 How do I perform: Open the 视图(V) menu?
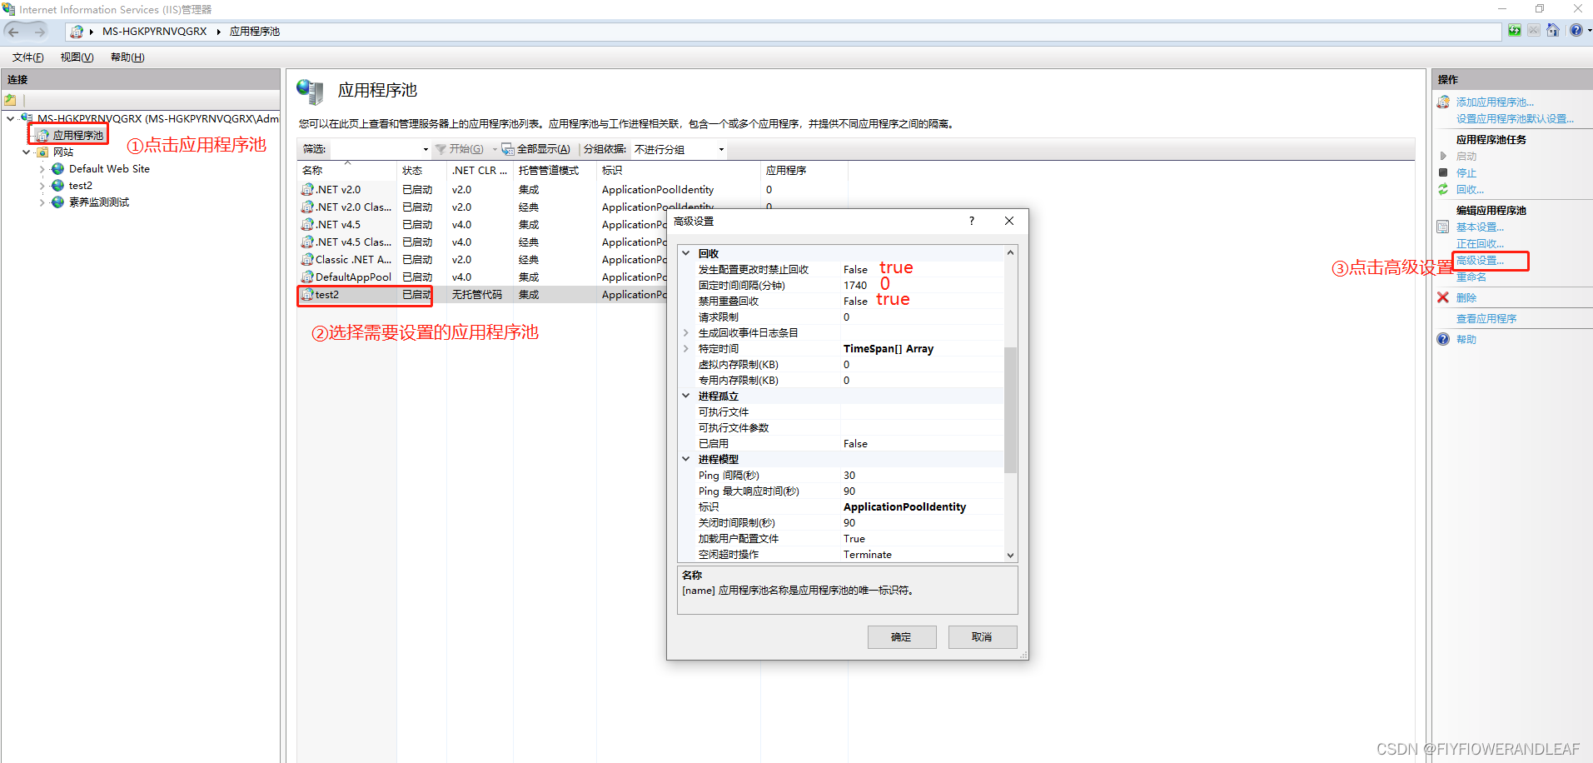coord(77,57)
